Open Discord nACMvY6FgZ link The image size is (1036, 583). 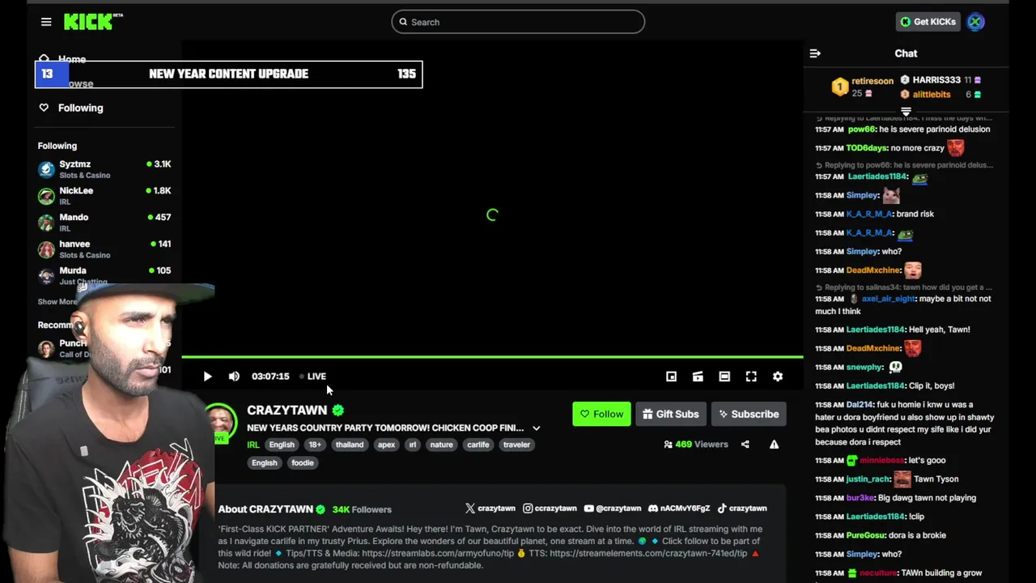[x=679, y=509]
